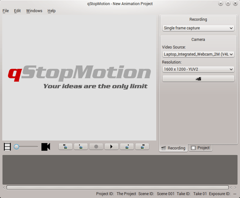Image resolution: width=240 pixels, height=198 pixels.
Task: Click the scrollbar right arrow at far end
Action: tap(235, 187)
